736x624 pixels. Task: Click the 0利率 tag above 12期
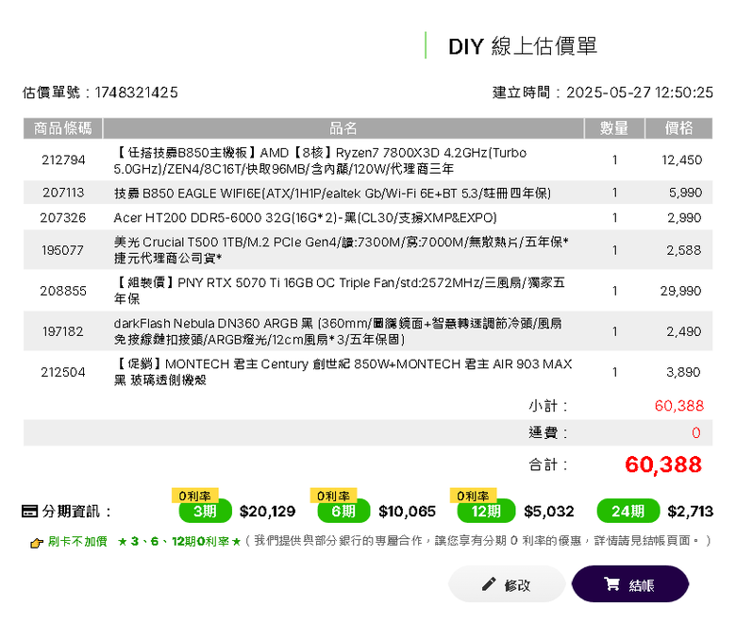473,496
